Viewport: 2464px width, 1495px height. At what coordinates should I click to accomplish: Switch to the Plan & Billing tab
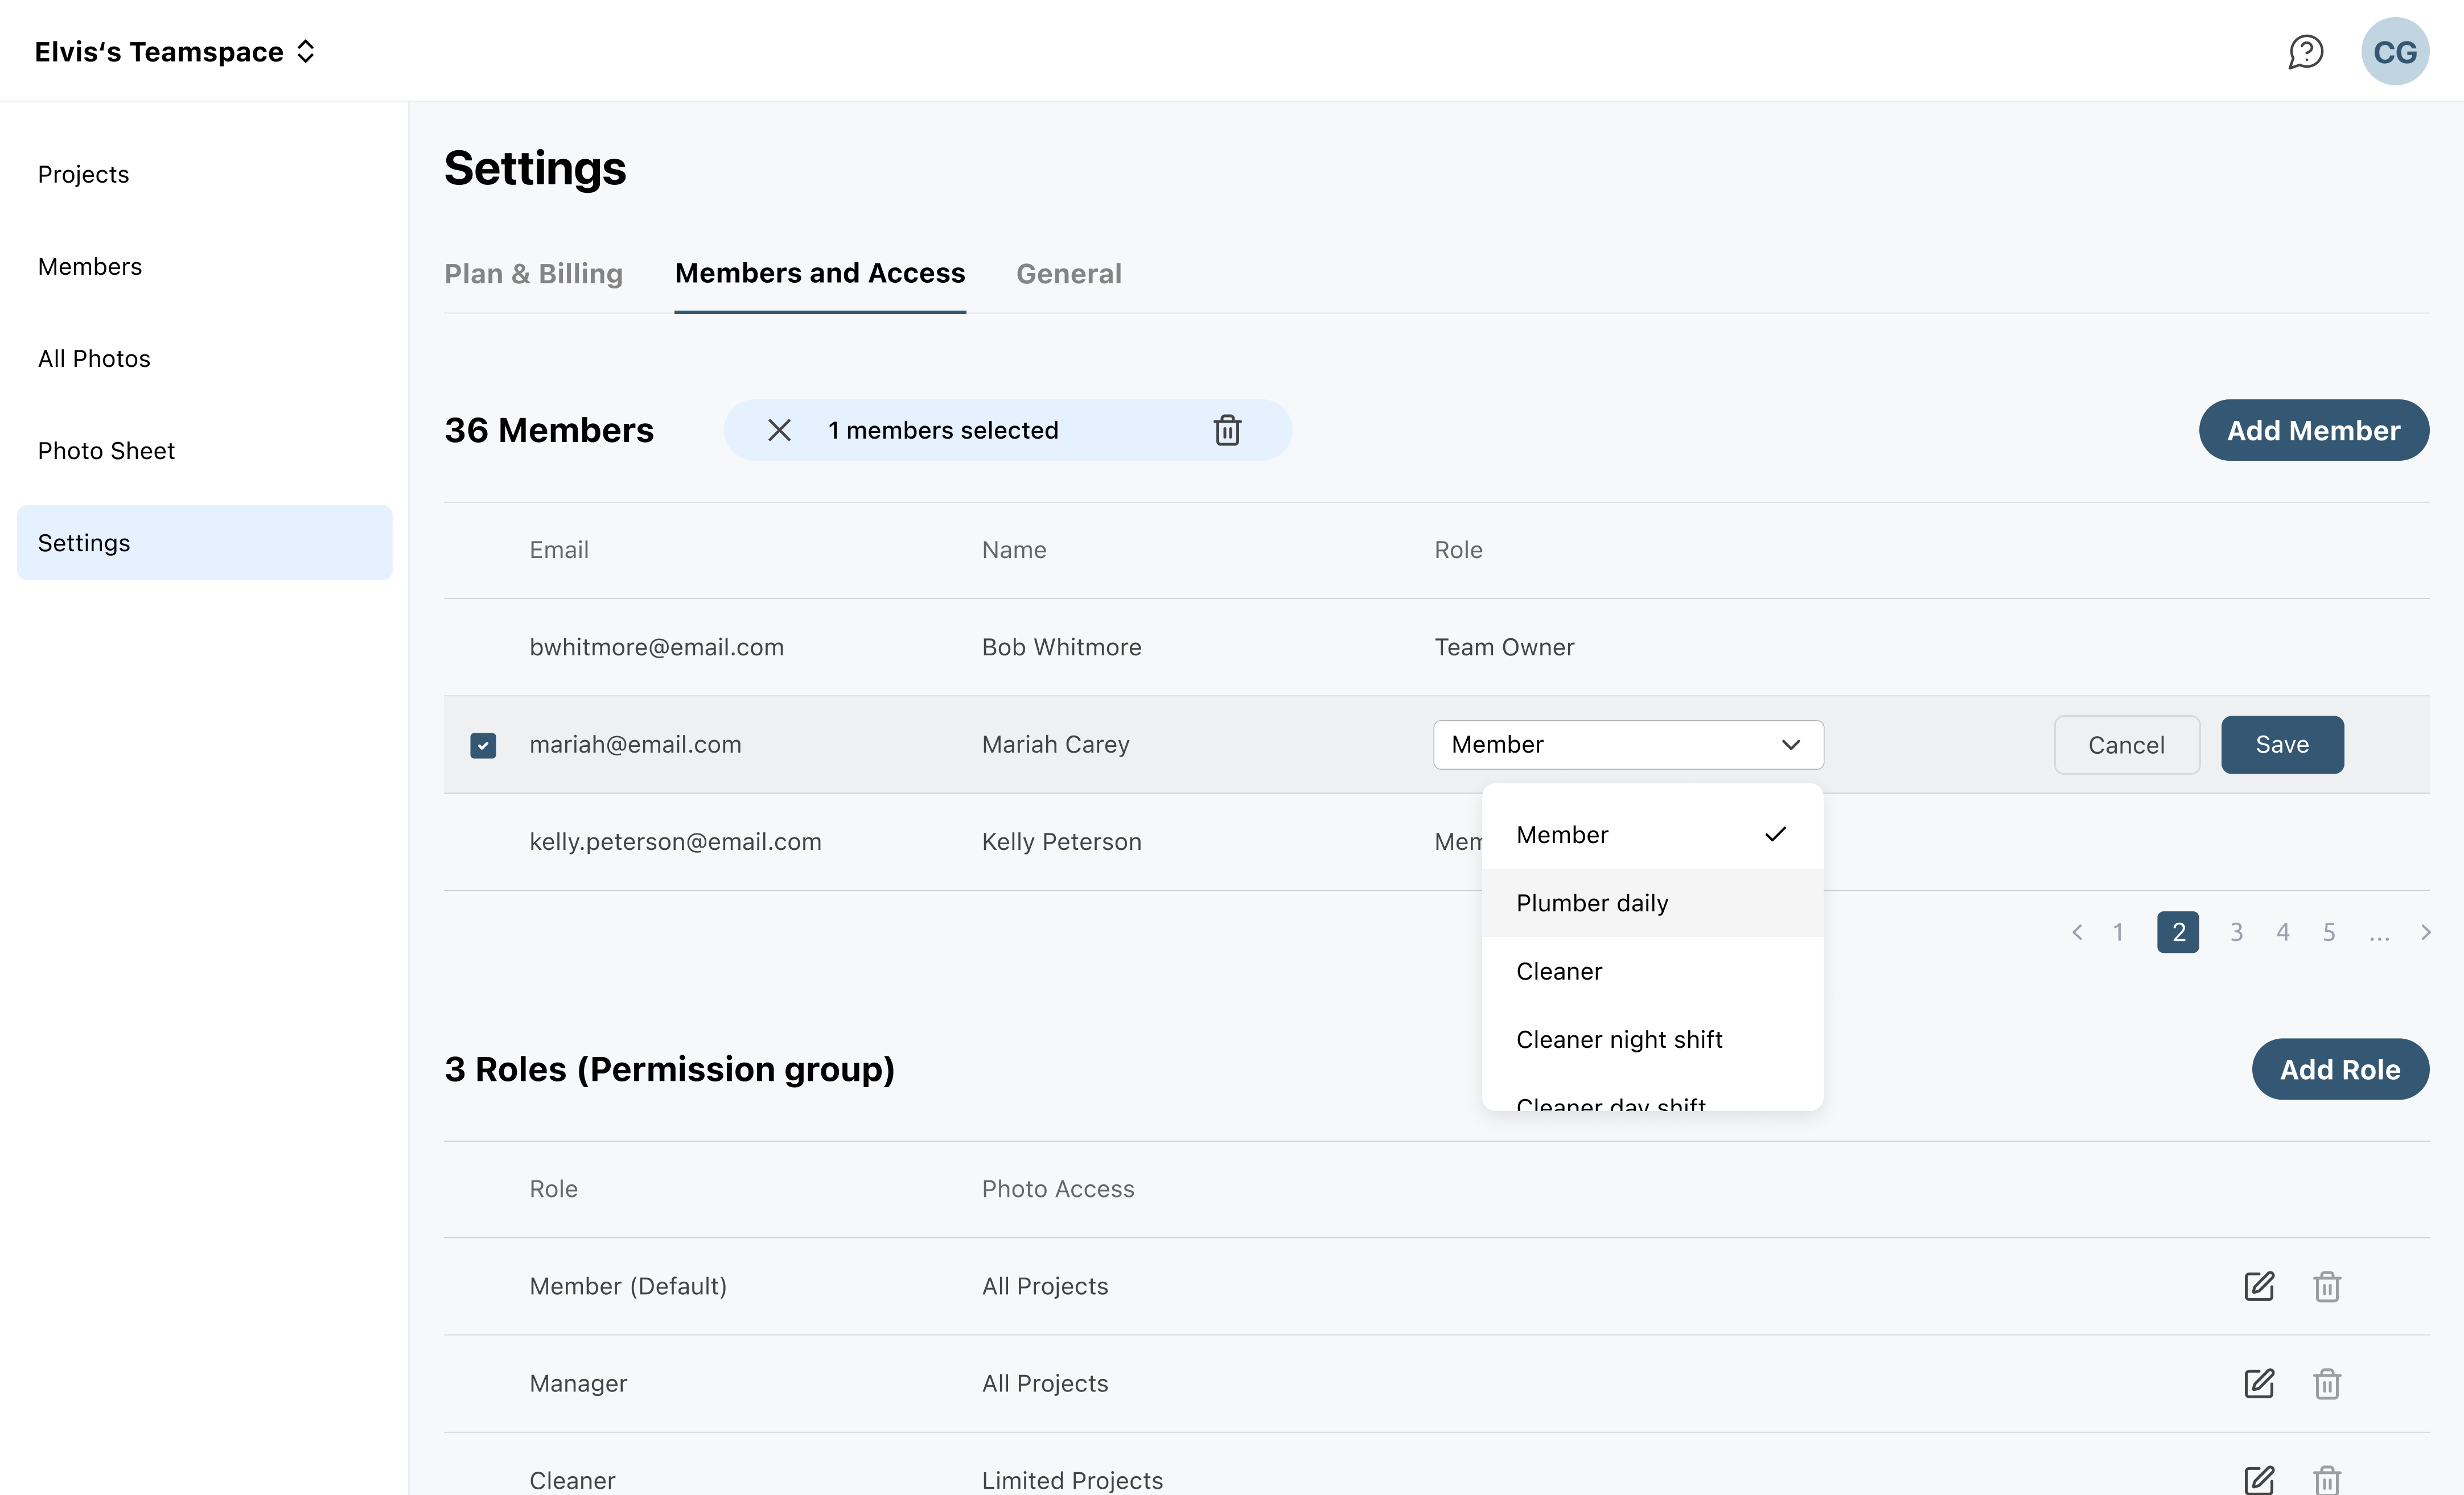coord(533,274)
